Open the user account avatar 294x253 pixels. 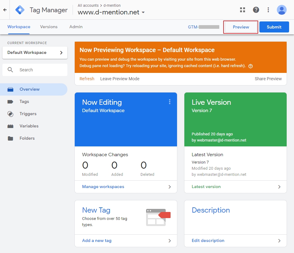point(281,10)
